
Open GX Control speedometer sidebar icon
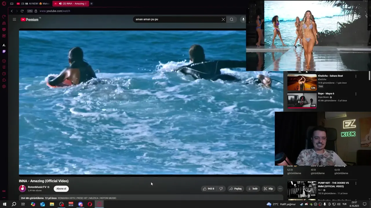point(4,16)
